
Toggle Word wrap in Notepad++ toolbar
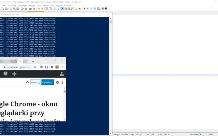point(55,9)
